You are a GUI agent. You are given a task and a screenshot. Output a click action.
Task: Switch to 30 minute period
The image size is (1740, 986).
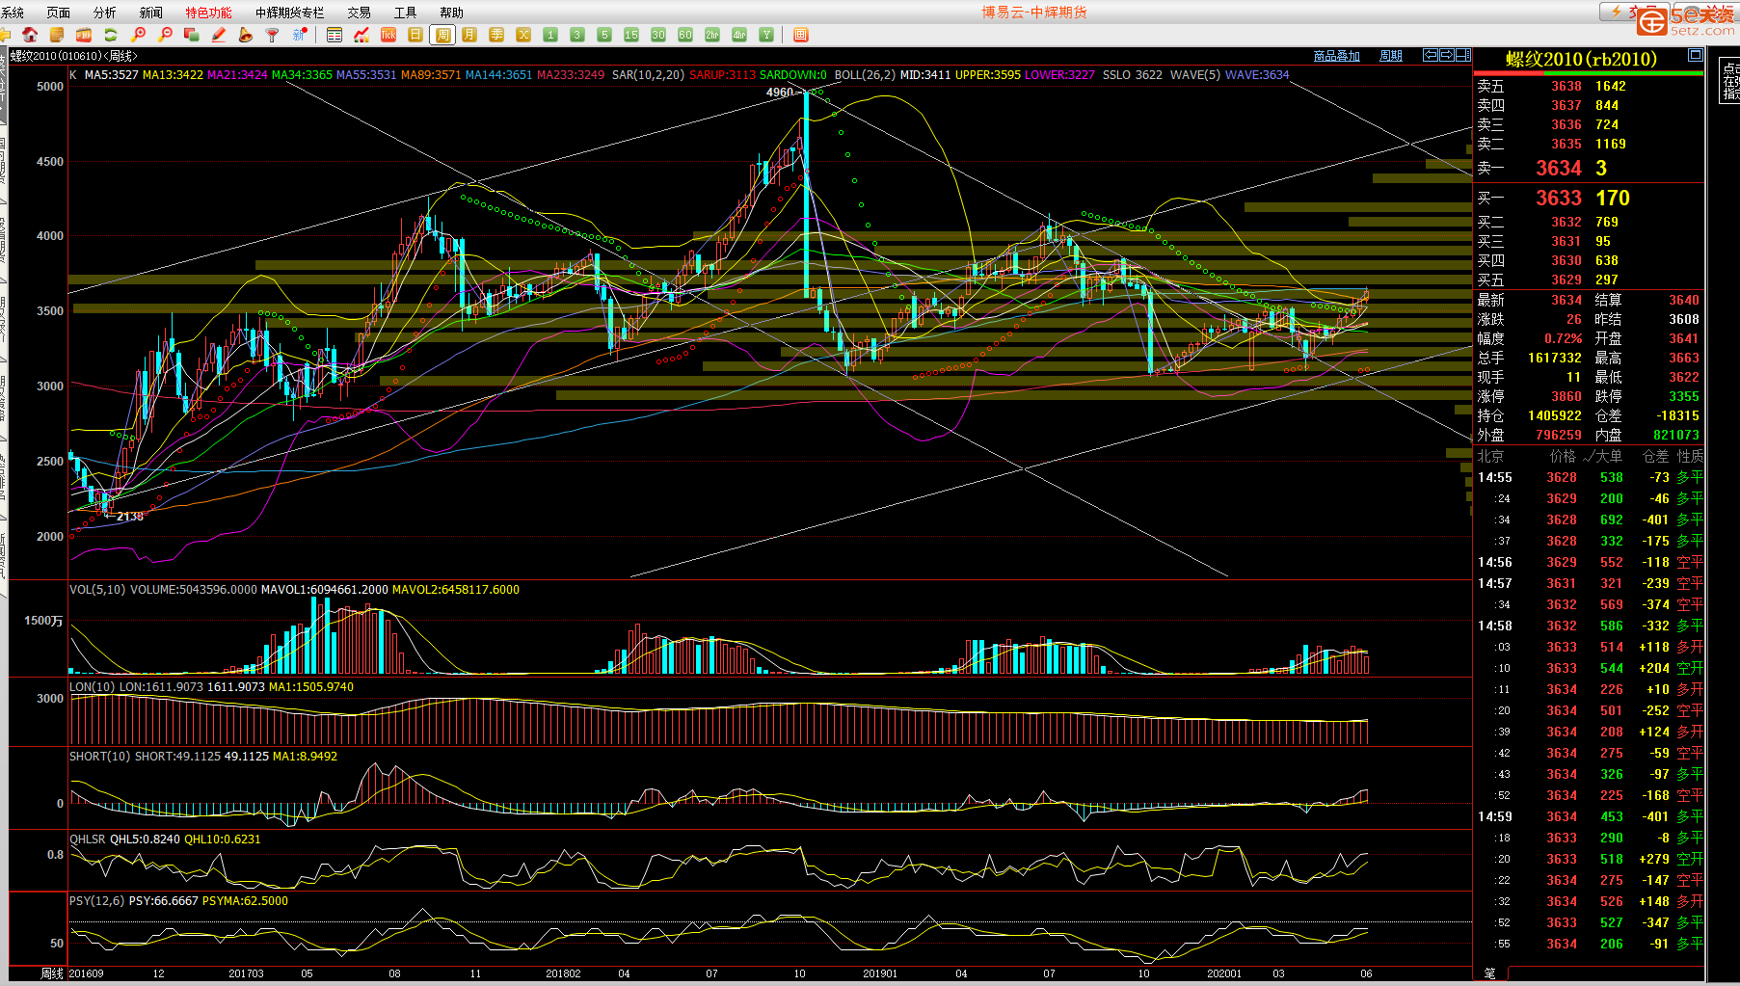pos(658,35)
